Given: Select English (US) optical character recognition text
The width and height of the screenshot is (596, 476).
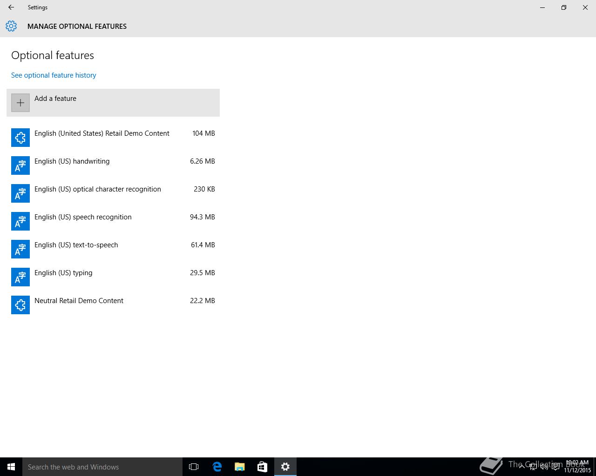Looking at the screenshot, I should tap(98, 189).
